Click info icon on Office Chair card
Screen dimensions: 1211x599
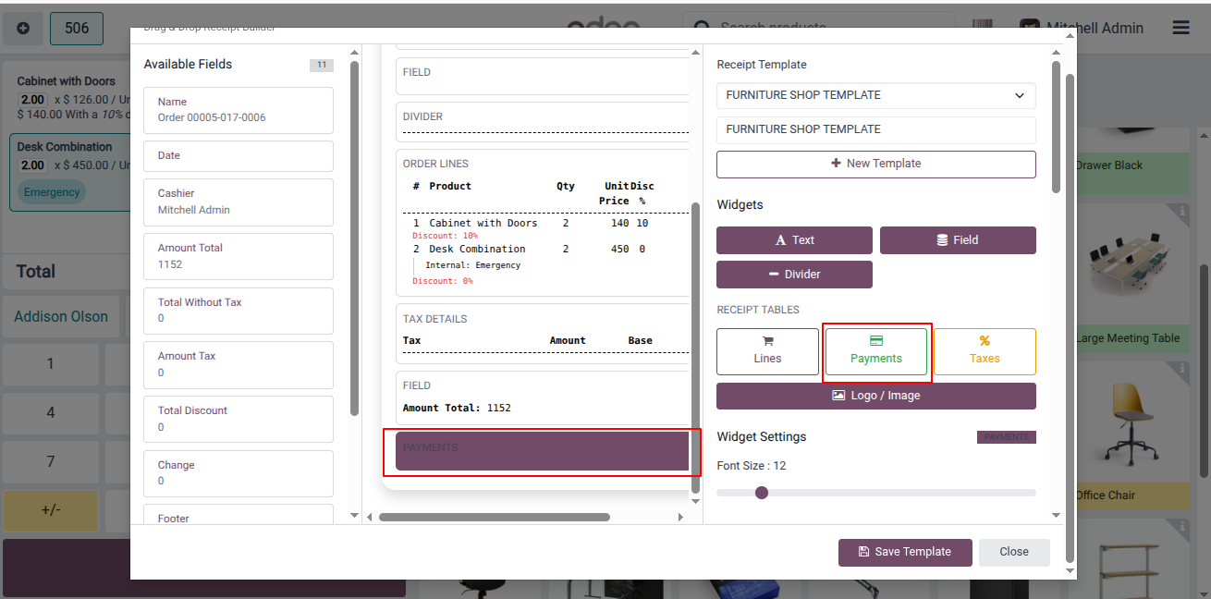tap(1182, 369)
